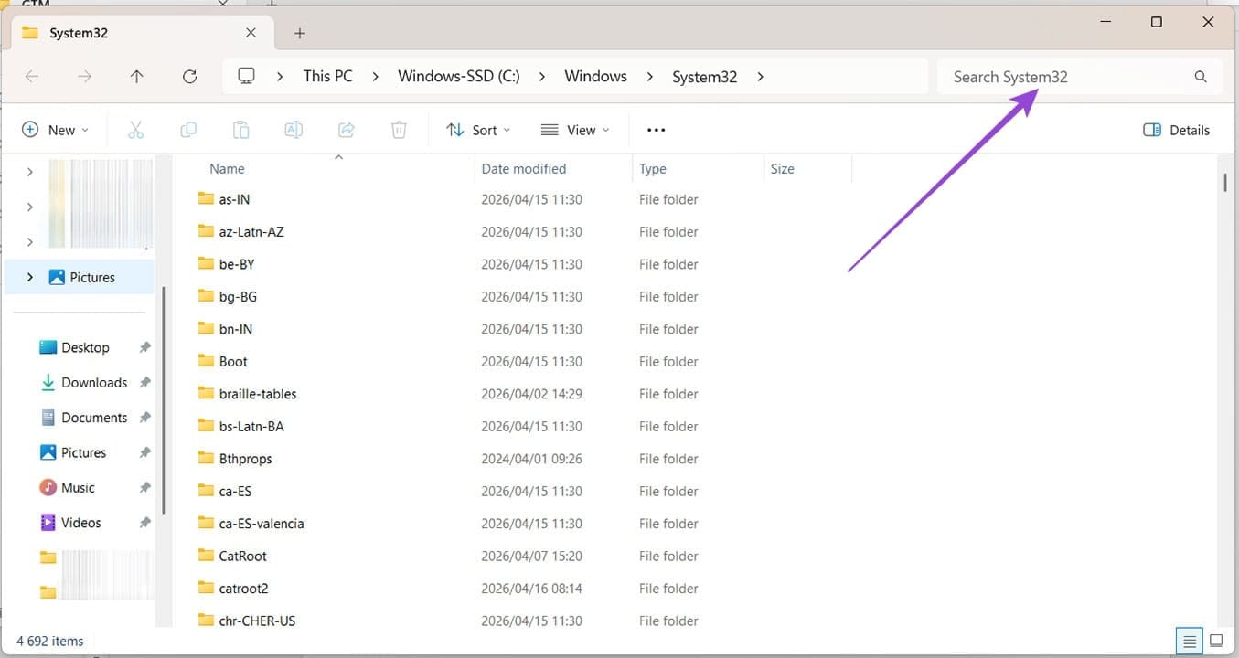Click the Copy icon in the toolbar

click(188, 129)
